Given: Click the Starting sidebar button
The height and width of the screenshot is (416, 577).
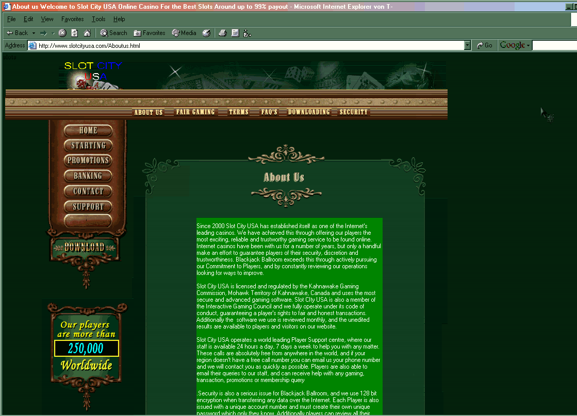Looking at the screenshot, I should [88, 146].
